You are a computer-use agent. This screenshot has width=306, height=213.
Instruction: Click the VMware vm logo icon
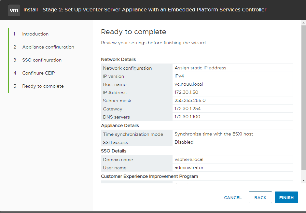click(14, 10)
